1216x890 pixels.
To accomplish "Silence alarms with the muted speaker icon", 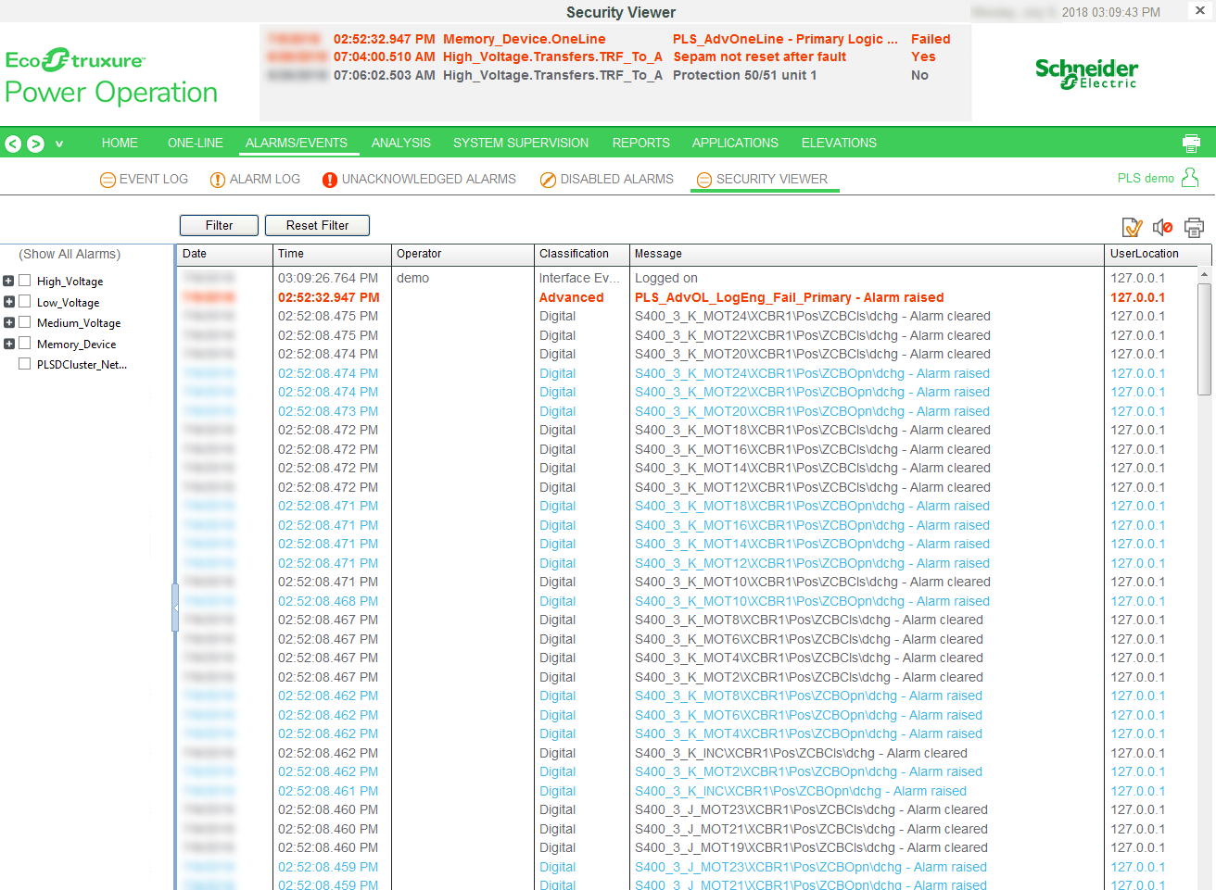I will 1162,227.
